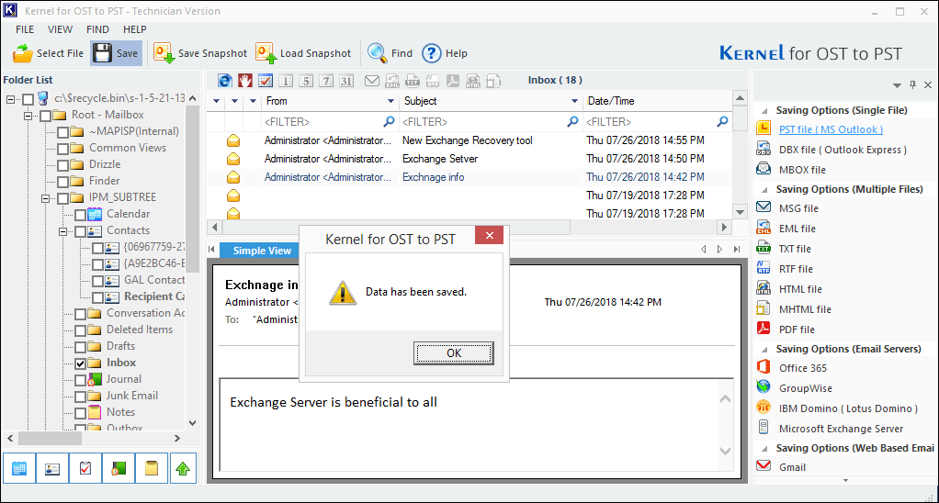Open Help via question mark icon

(445, 53)
